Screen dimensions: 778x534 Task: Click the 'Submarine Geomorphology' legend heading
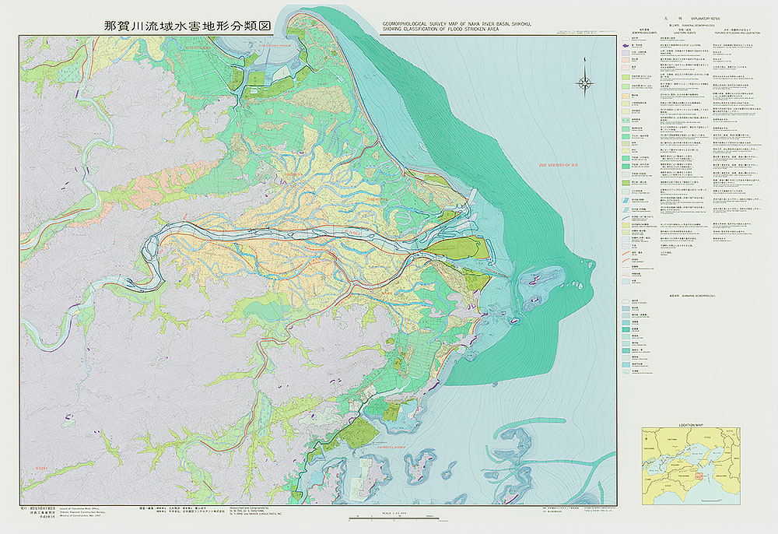click(x=692, y=296)
